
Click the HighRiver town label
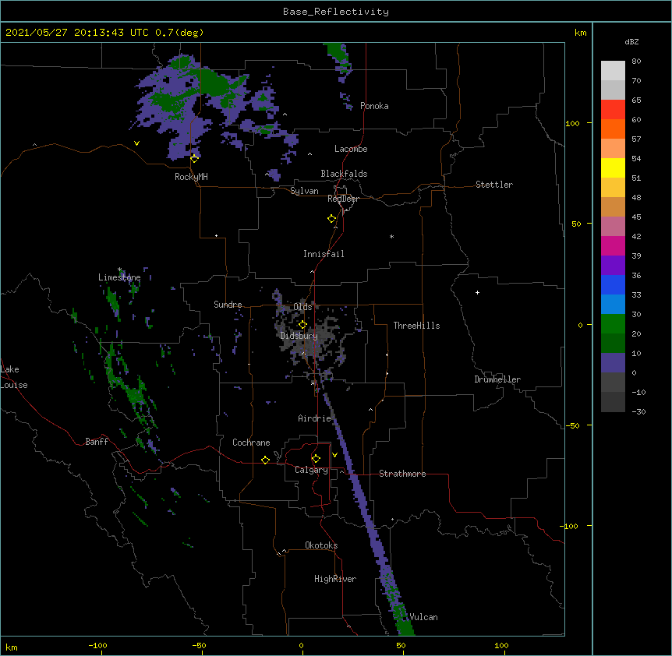(335, 579)
